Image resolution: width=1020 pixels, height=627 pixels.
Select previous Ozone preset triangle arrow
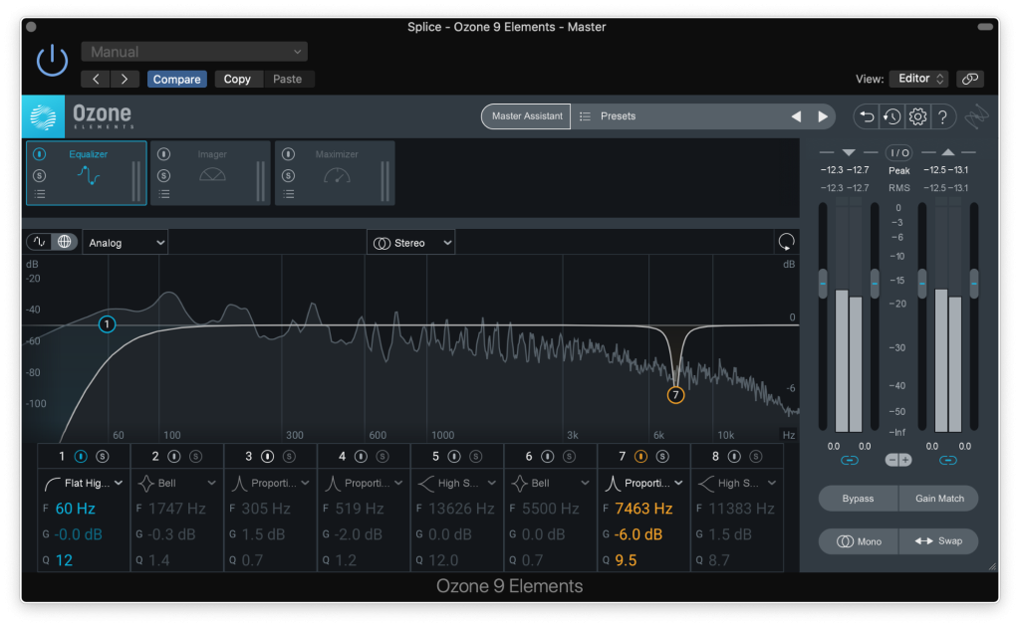pyautogui.click(x=796, y=116)
